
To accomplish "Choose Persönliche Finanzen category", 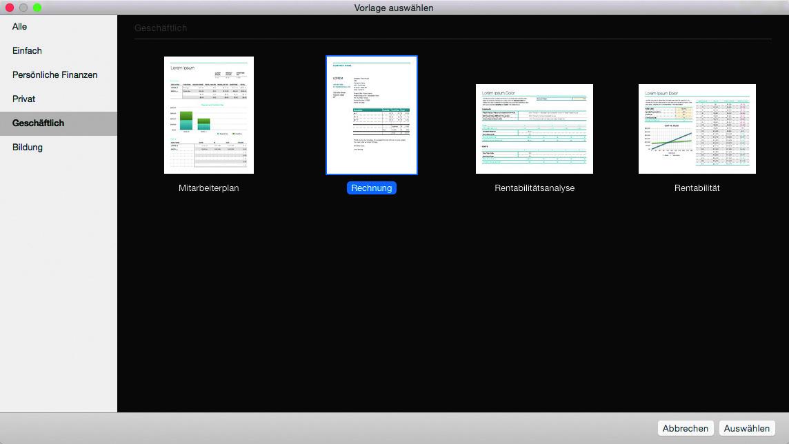I will (x=59, y=75).
